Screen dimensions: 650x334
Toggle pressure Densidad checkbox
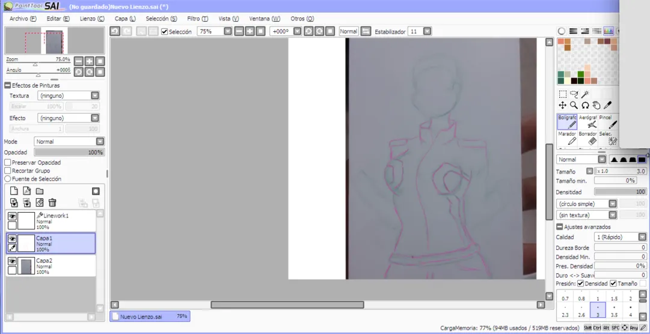point(580,284)
